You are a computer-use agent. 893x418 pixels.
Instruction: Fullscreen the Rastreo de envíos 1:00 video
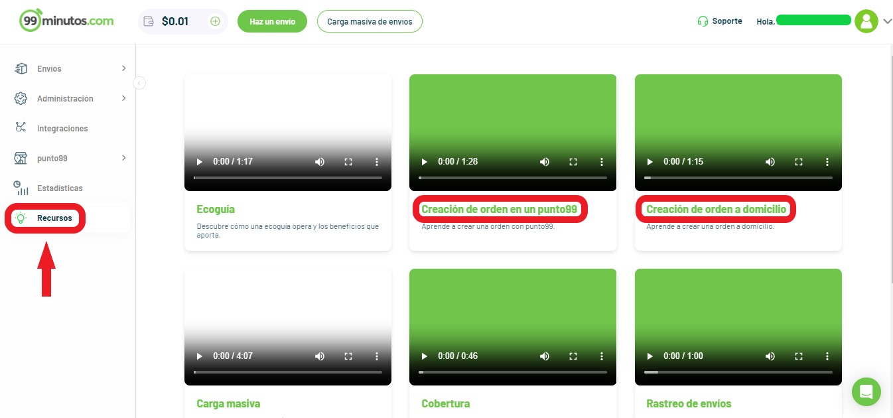[799, 356]
